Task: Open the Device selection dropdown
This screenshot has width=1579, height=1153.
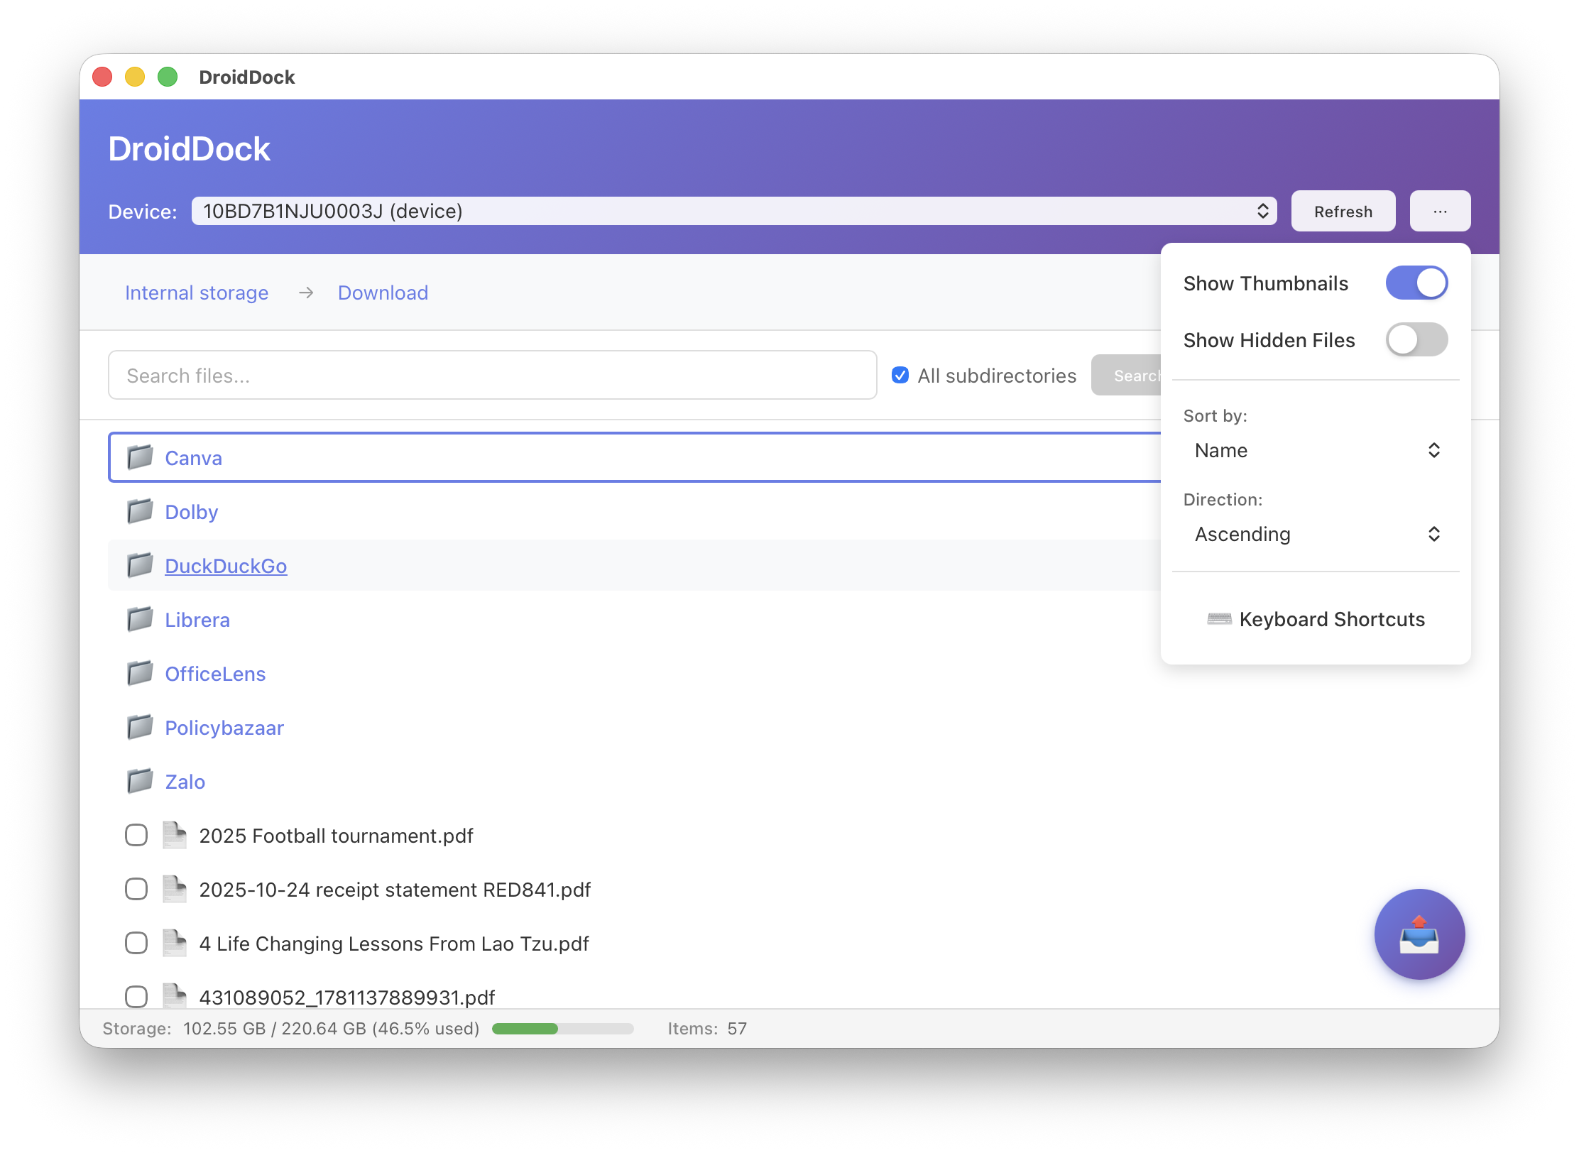Action: (733, 211)
